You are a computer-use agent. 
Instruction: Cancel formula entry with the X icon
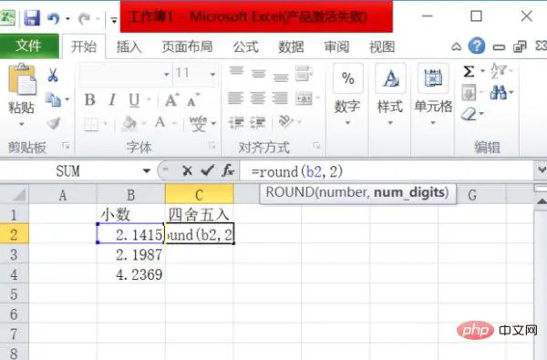187,170
